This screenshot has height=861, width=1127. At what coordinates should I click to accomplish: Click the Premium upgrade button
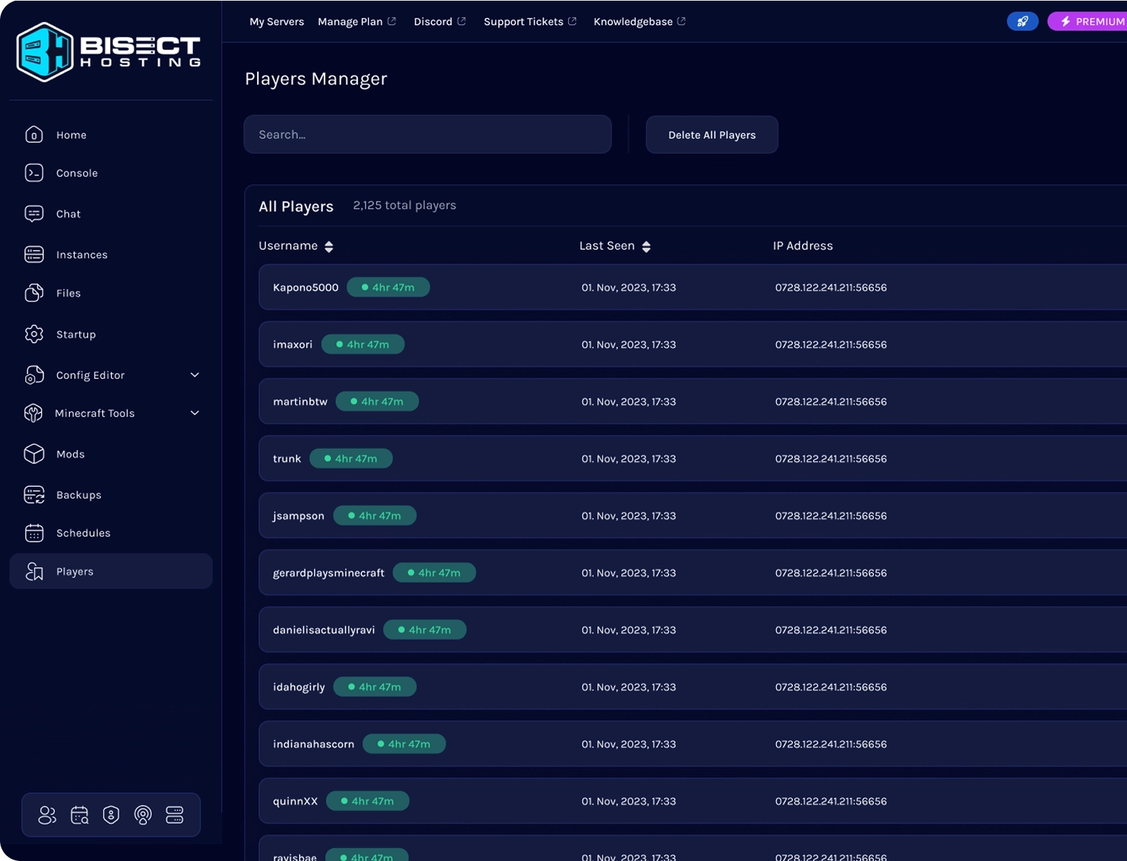pos(1090,21)
